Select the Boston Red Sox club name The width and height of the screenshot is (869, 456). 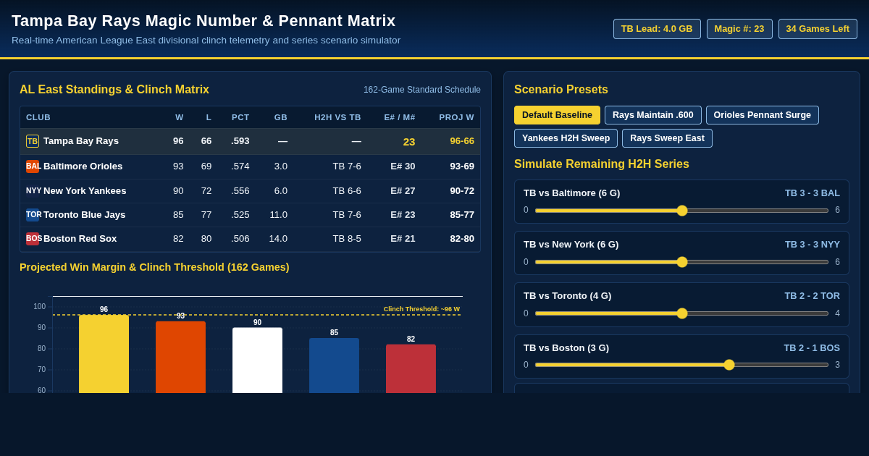(80, 239)
